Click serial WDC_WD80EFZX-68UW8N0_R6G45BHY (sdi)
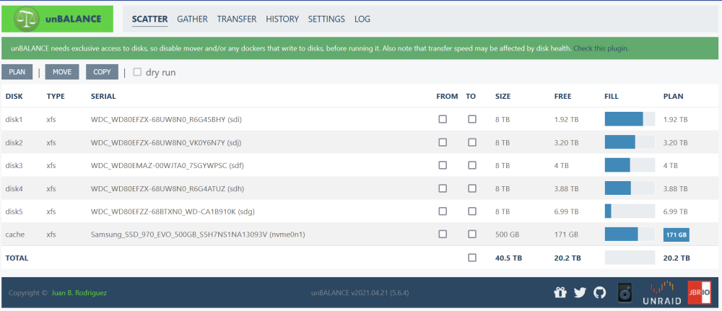The image size is (722, 311). tap(167, 120)
